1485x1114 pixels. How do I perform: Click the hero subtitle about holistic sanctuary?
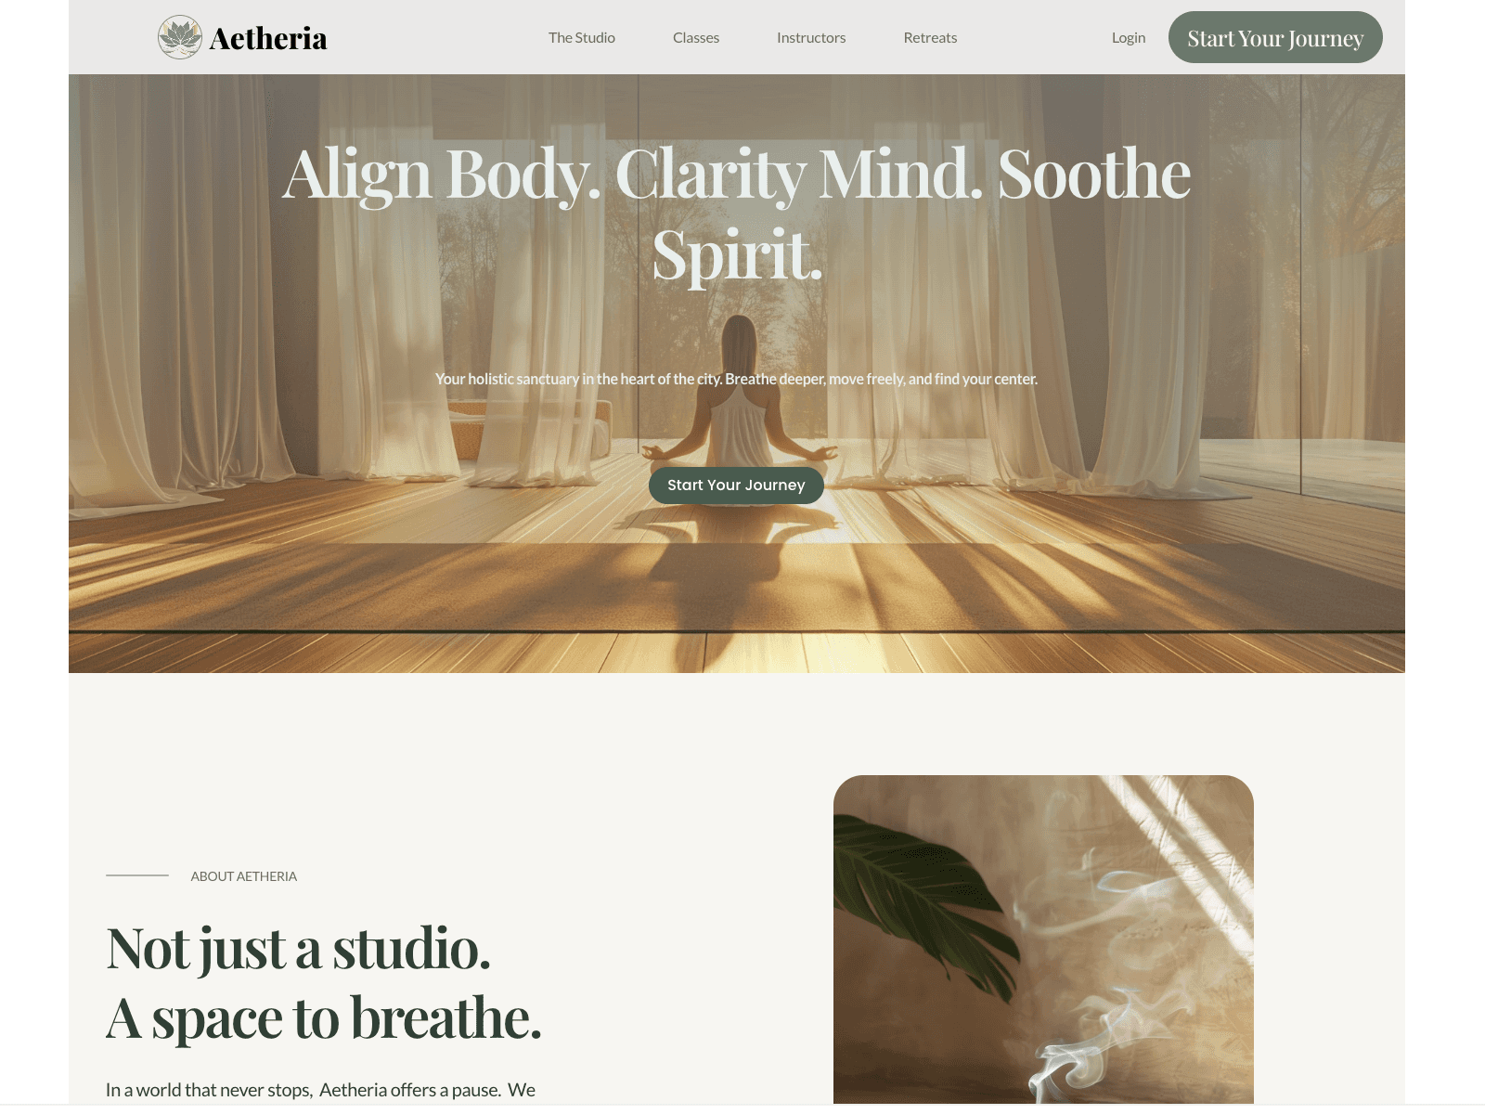pos(737,379)
